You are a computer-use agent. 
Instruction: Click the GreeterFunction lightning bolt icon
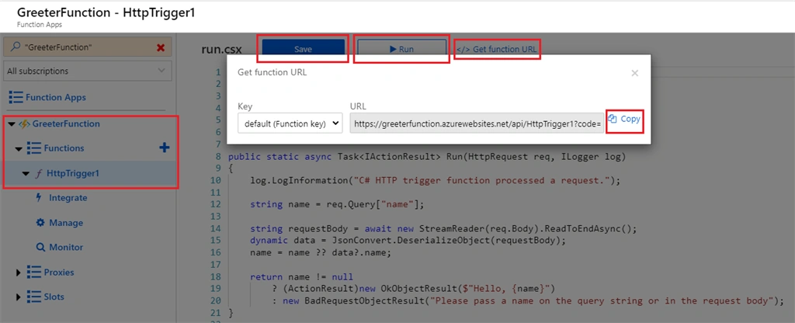[x=24, y=123]
